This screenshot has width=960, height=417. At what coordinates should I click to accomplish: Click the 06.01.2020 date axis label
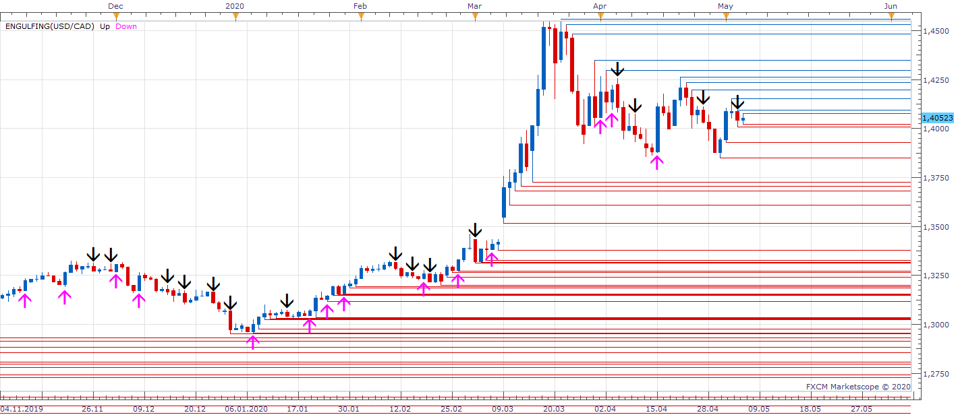pos(246,409)
